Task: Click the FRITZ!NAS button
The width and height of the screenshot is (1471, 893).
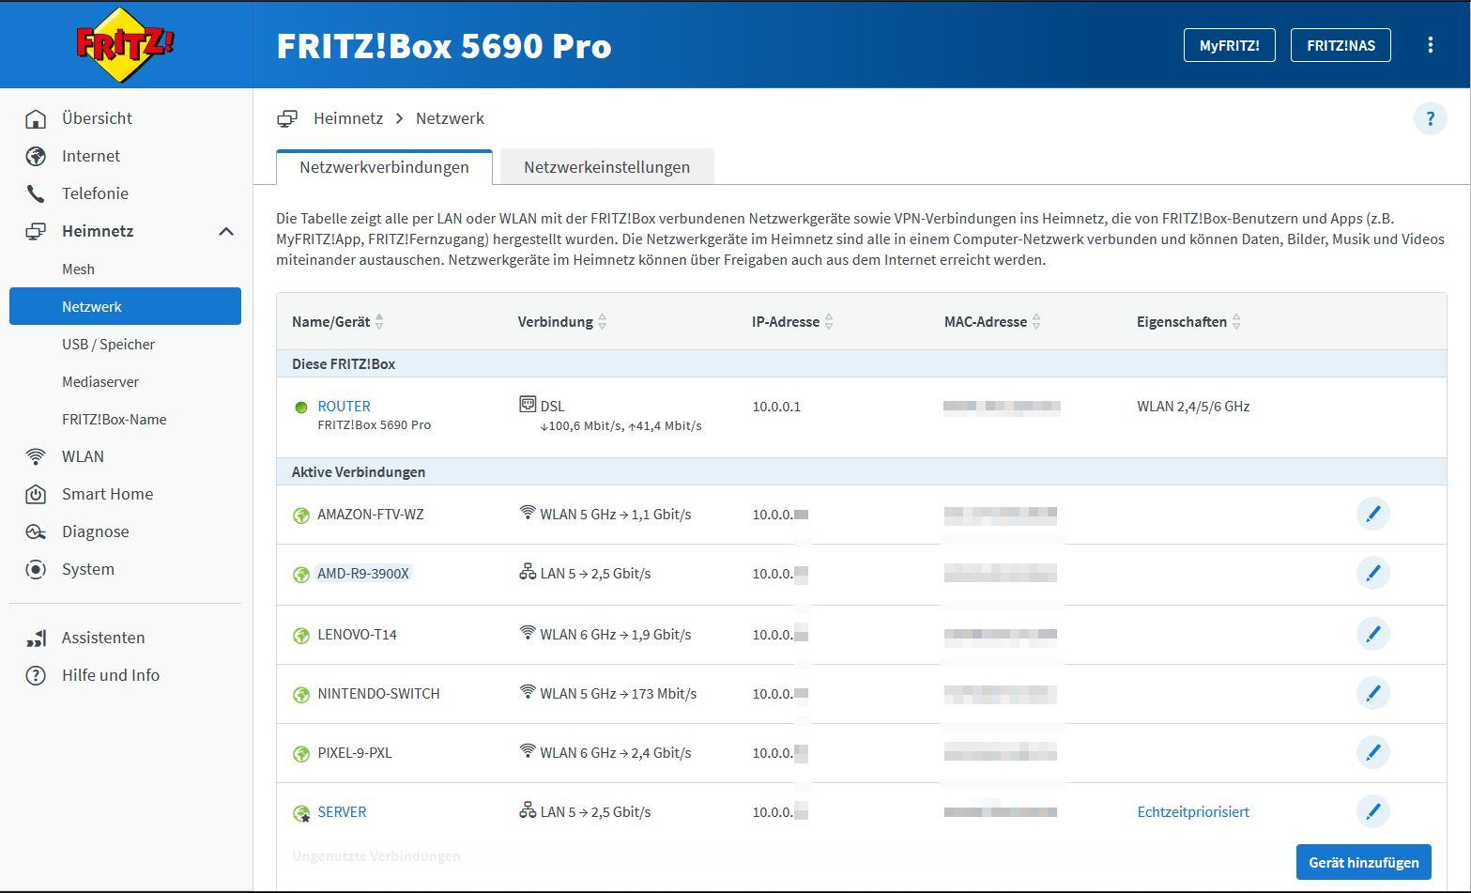Action: pos(1341,45)
